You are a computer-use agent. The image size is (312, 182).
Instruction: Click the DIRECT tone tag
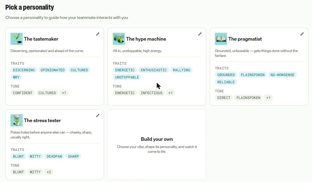click(224, 98)
